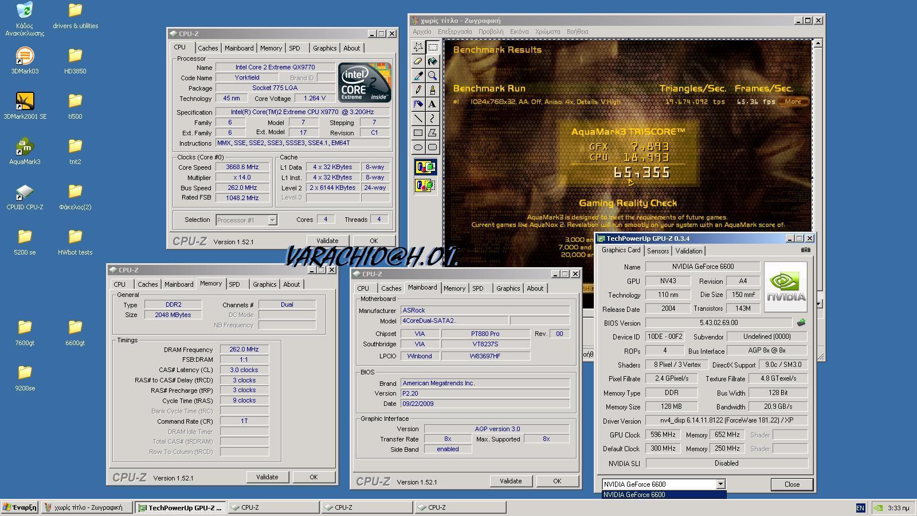Select the Text tool in Paint
The width and height of the screenshot is (917, 516).
pos(432,104)
